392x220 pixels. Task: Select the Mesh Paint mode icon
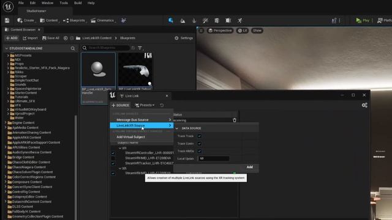coord(205,21)
